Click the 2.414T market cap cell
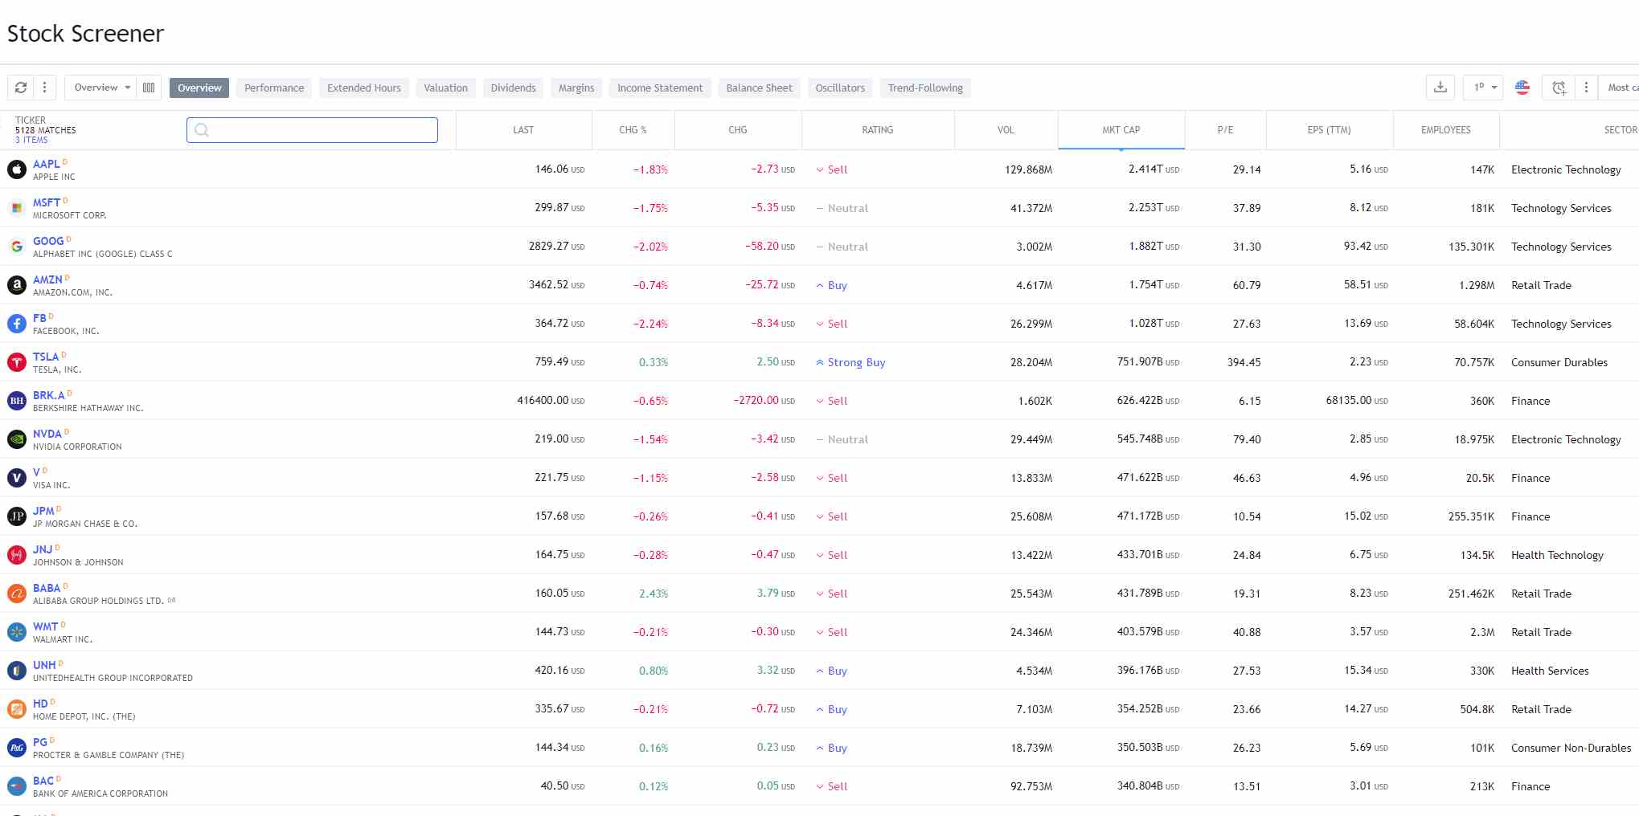Image resolution: width=1639 pixels, height=816 pixels. (x=1153, y=169)
